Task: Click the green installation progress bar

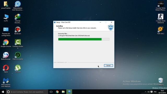Action: tap(84, 39)
